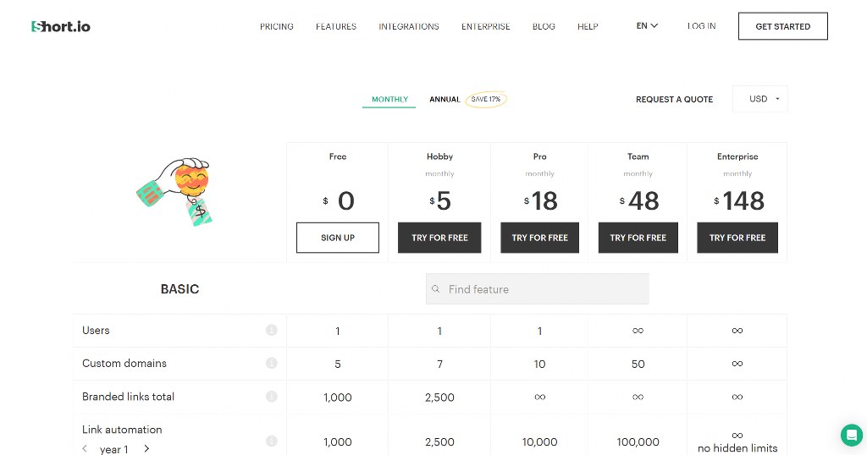The image size is (867, 455).
Task: Click the Team link automation value 100,000
Action: click(638, 441)
